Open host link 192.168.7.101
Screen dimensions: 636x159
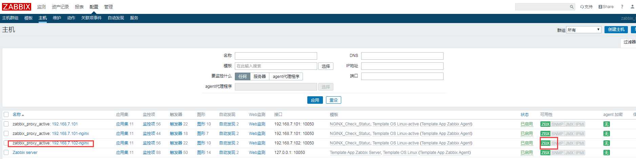pos(65,124)
